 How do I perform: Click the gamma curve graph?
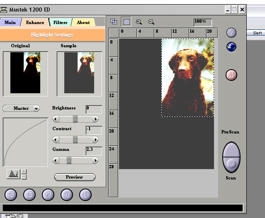point(25,142)
